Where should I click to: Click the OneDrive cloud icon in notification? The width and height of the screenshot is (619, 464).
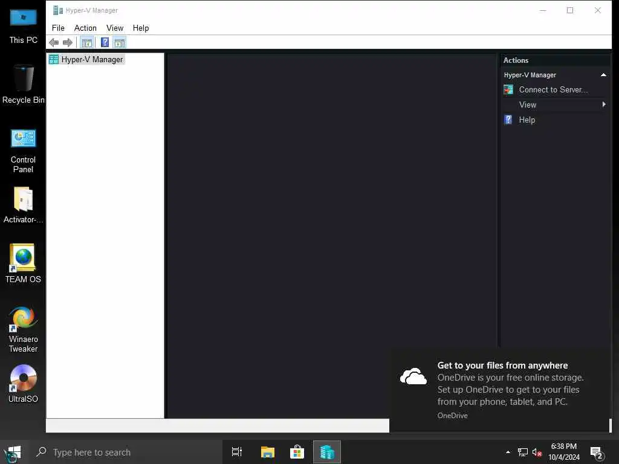click(413, 376)
